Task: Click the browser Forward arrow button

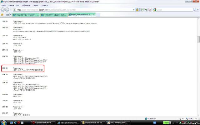Action: coord(7,10)
